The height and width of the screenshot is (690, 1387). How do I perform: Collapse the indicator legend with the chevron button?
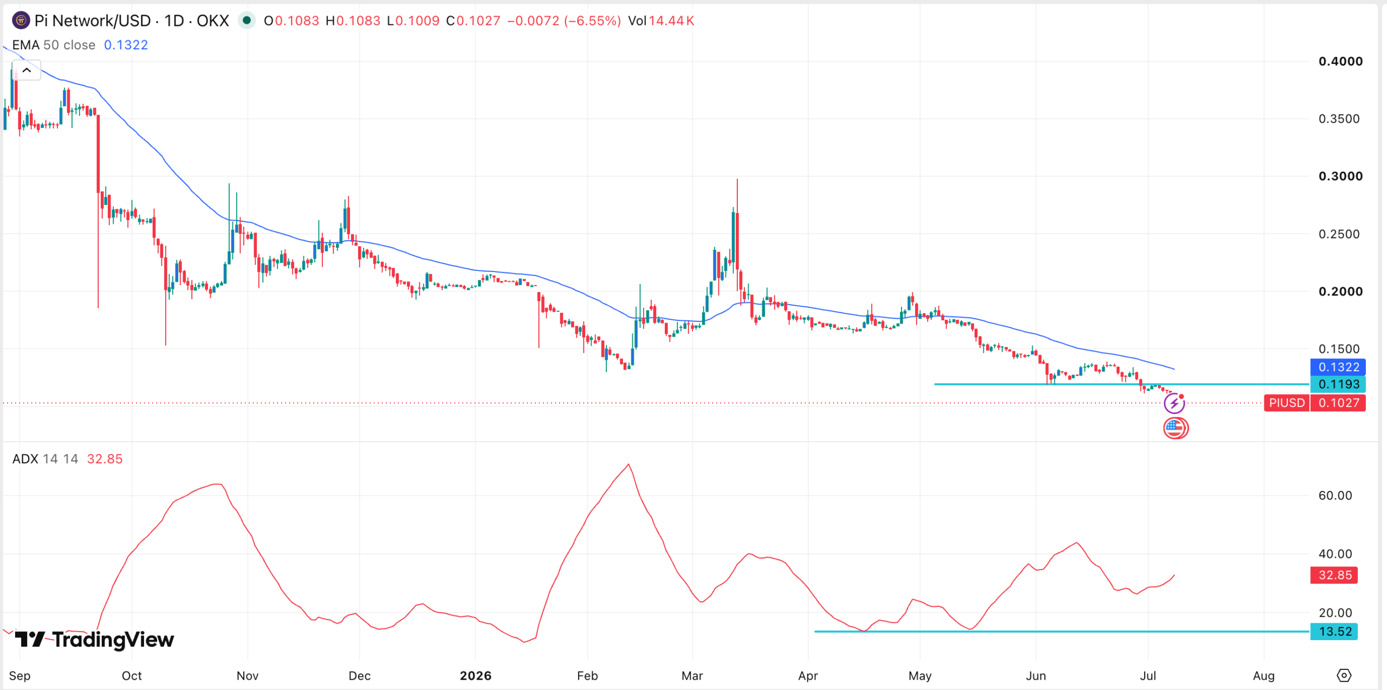[27, 70]
